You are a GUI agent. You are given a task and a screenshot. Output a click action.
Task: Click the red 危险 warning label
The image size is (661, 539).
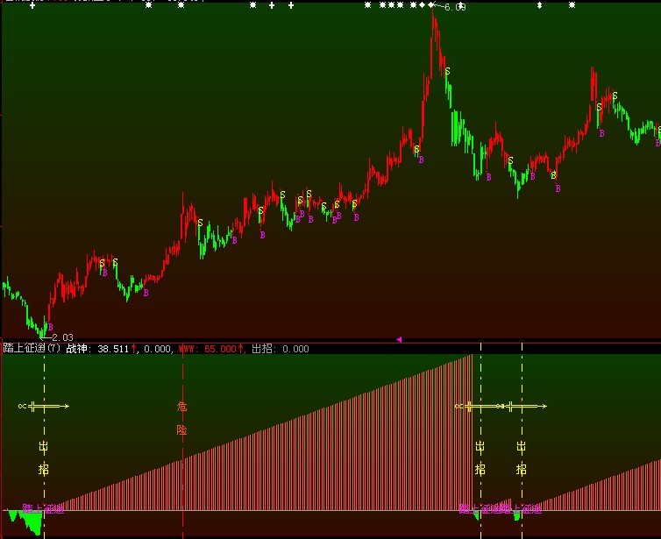[x=182, y=418]
